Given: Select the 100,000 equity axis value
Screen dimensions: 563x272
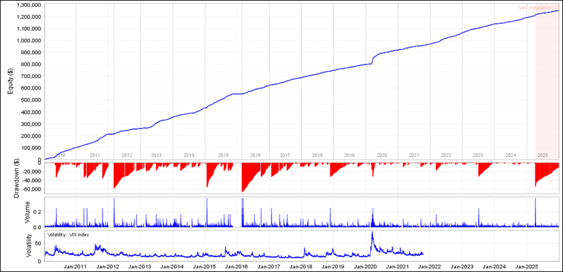Looking at the screenshot, I should coord(32,148).
